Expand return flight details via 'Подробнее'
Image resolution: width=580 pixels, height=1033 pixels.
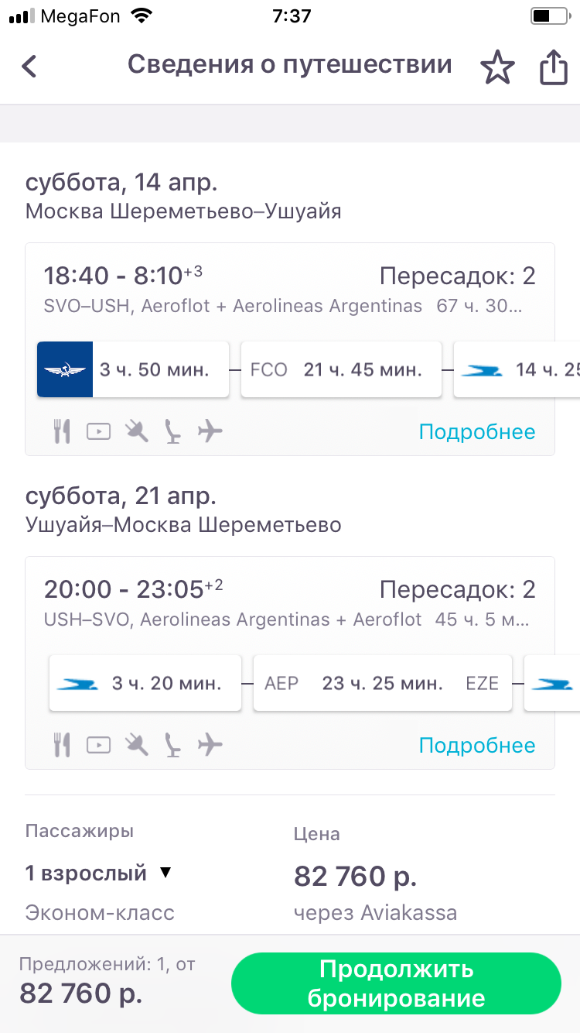[476, 745]
